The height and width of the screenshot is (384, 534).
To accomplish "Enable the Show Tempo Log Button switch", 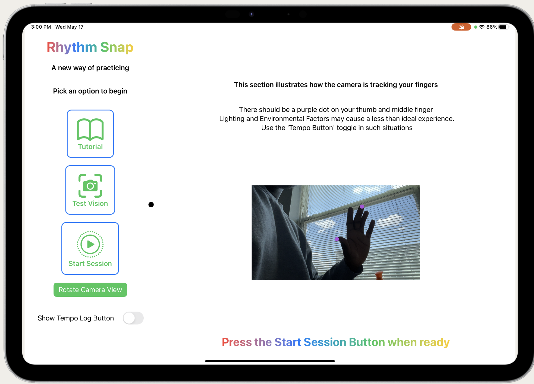I will pyautogui.click(x=133, y=318).
